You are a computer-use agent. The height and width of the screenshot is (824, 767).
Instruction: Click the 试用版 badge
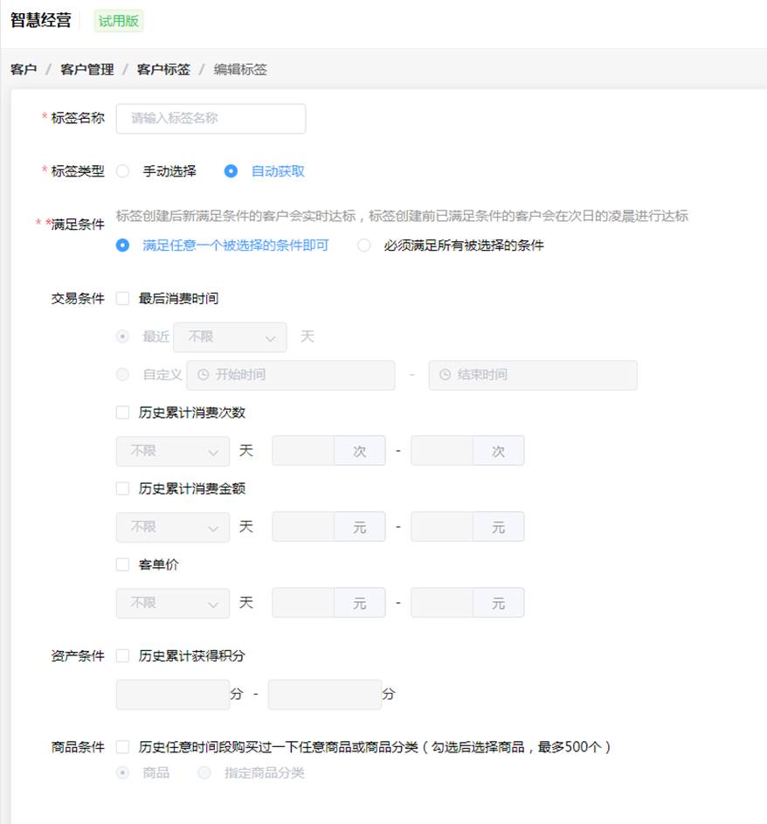point(118,21)
